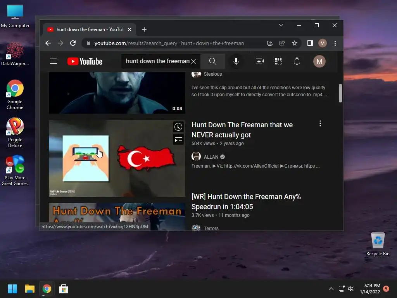Viewport: 397px width, 298px height.
Task: Start voice search with the microphone
Action: 236,61
